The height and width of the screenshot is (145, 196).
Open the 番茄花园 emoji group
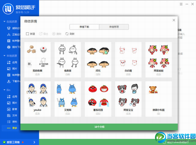[98, 99]
